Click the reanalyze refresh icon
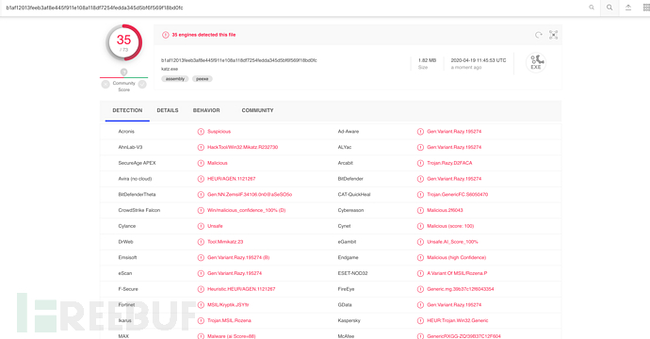Screen dimensions: 650x339 point(539,35)
